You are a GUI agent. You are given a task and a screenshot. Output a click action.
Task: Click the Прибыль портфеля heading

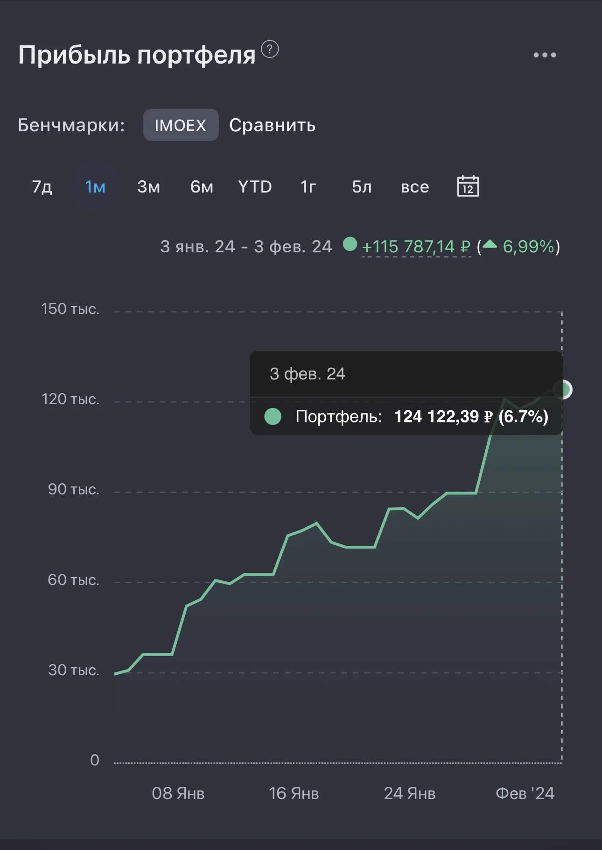pos(137,55)
